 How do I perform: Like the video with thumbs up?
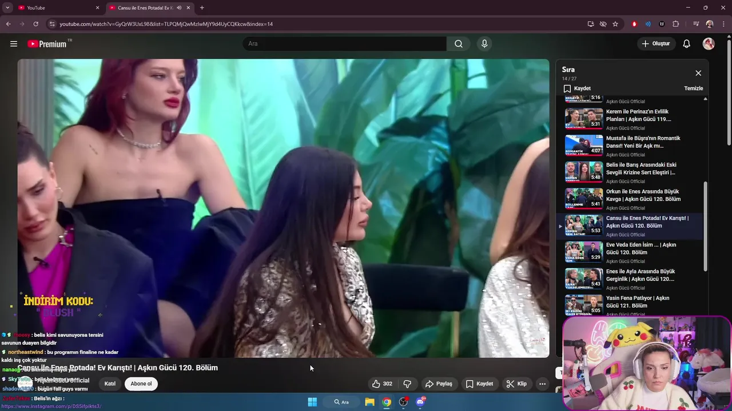(382, 384)
